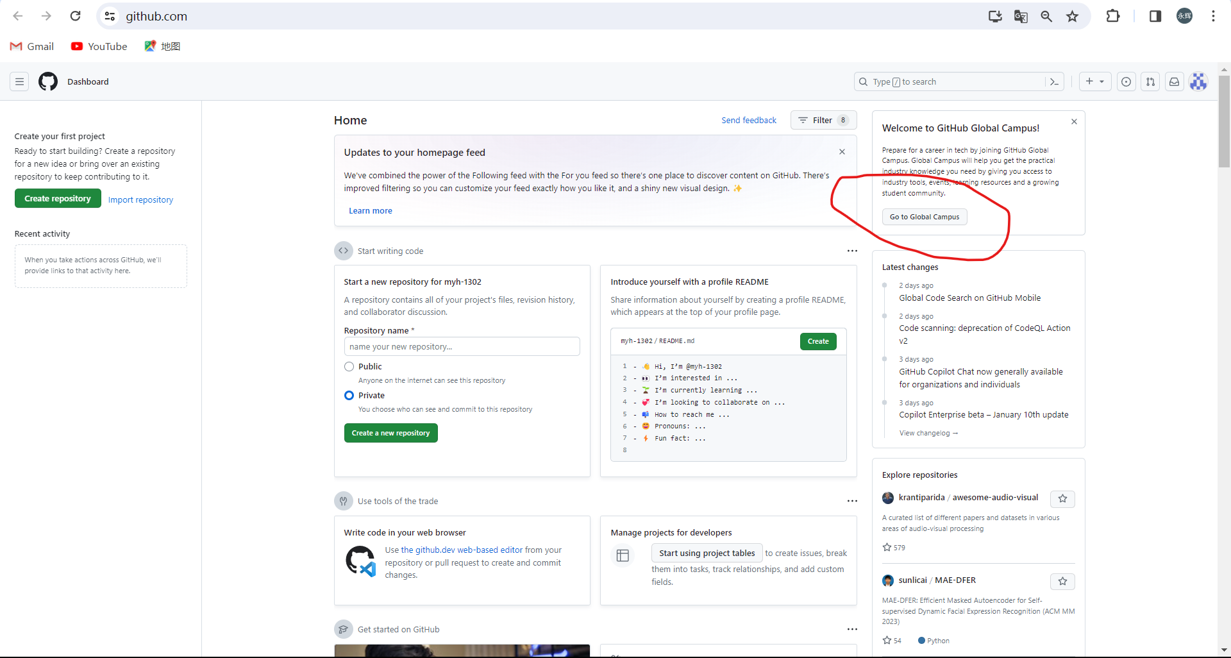This screenshot has width=1231, height=658.
Task: Click the GitHub VS Code editor logo
Action: pyautogui.click(x=360, y=561)
